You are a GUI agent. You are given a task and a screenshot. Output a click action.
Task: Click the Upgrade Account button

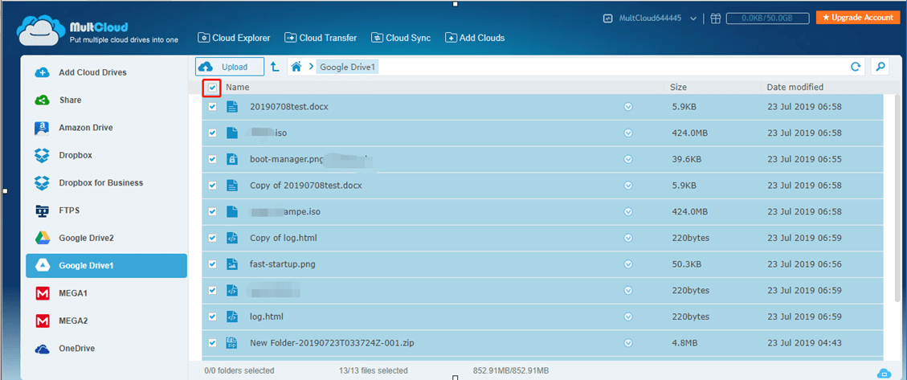tap(859, 18)
